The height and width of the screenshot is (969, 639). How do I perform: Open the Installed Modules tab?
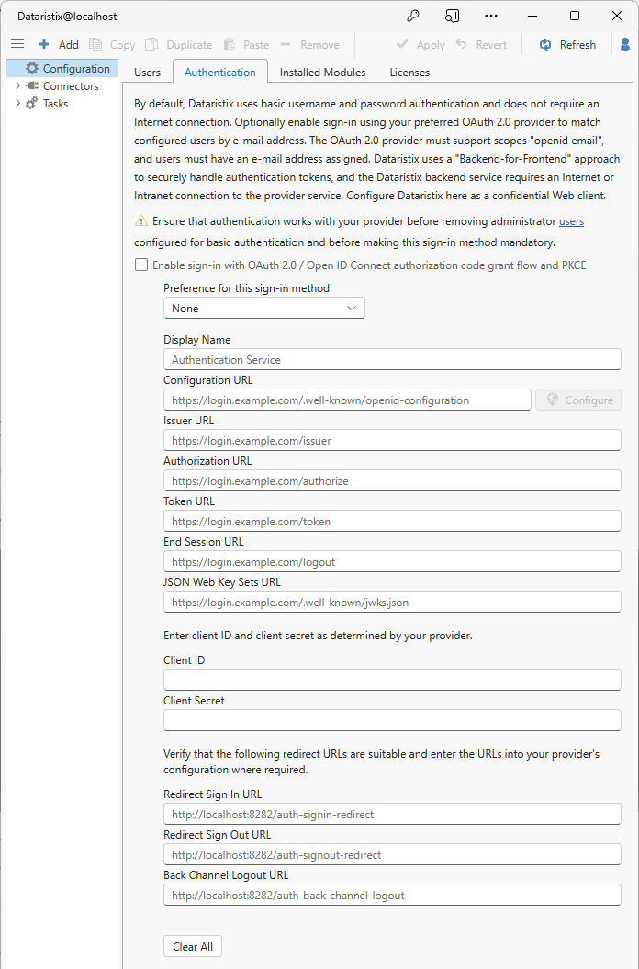(x=321, y=72)
